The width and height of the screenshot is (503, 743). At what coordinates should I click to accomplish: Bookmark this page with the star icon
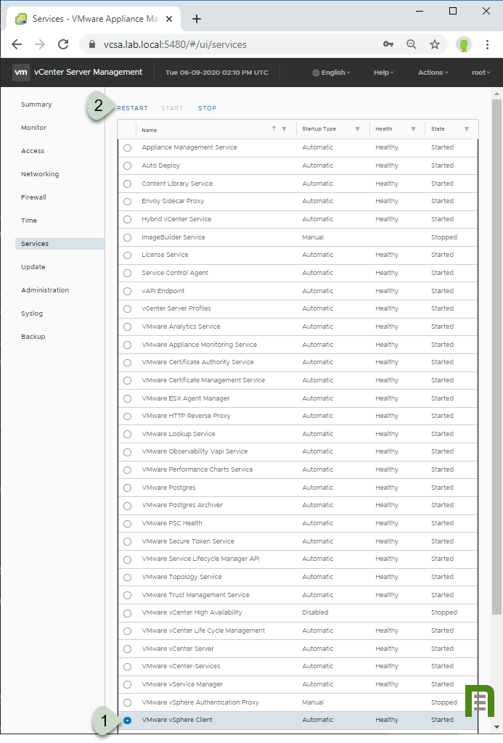tap(435, 44)
